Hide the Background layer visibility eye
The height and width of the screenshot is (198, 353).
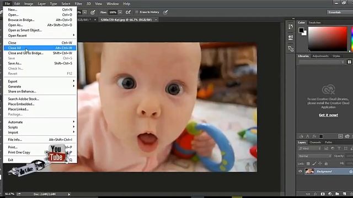coord(300,171)
